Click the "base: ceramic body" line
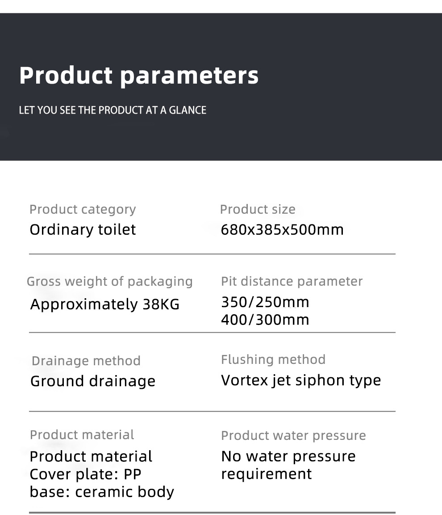The image size is (442, 515). point(102,492)
